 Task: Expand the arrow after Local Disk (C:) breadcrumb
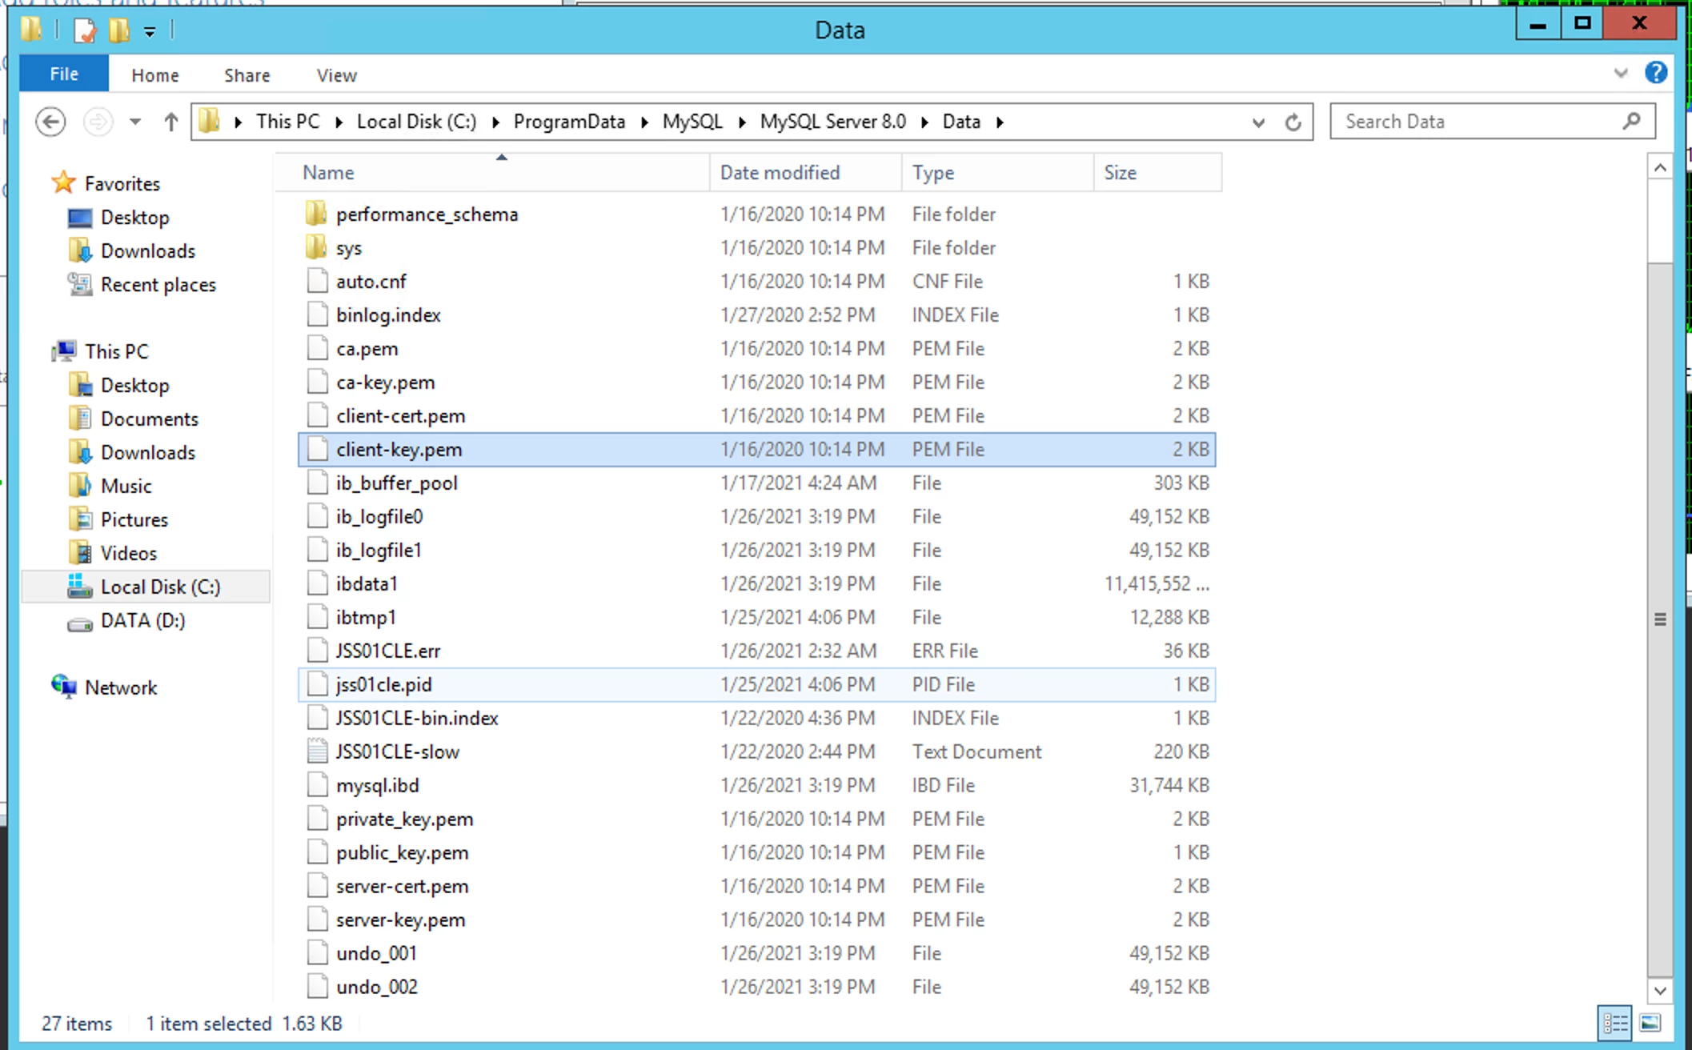[495, 122]
